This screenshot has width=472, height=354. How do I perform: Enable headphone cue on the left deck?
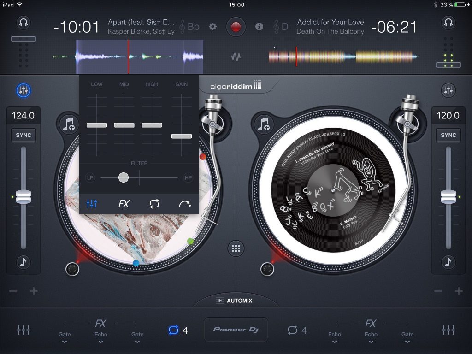tap(23, 22)
